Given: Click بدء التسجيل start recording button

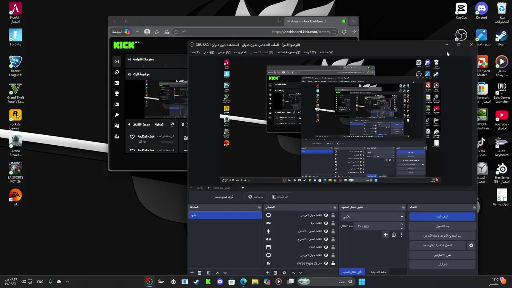Looking at the screenshot, I should [442, 226].
